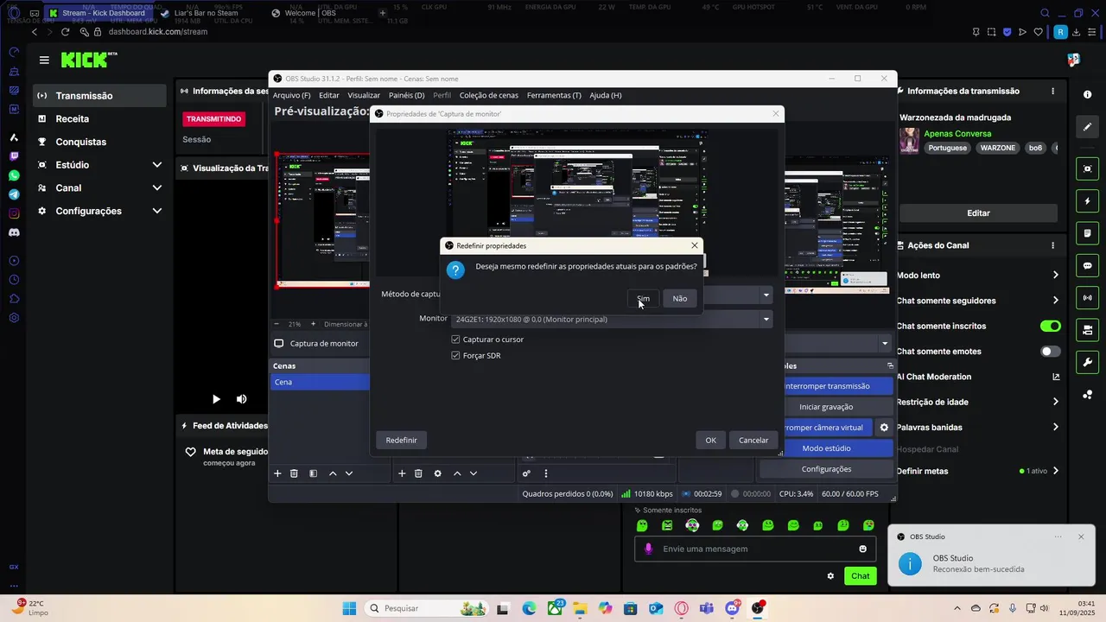Disable Chat somente inscritos switch
This screenshot has height=622, width=1106.
click(x=1050, y=326)
